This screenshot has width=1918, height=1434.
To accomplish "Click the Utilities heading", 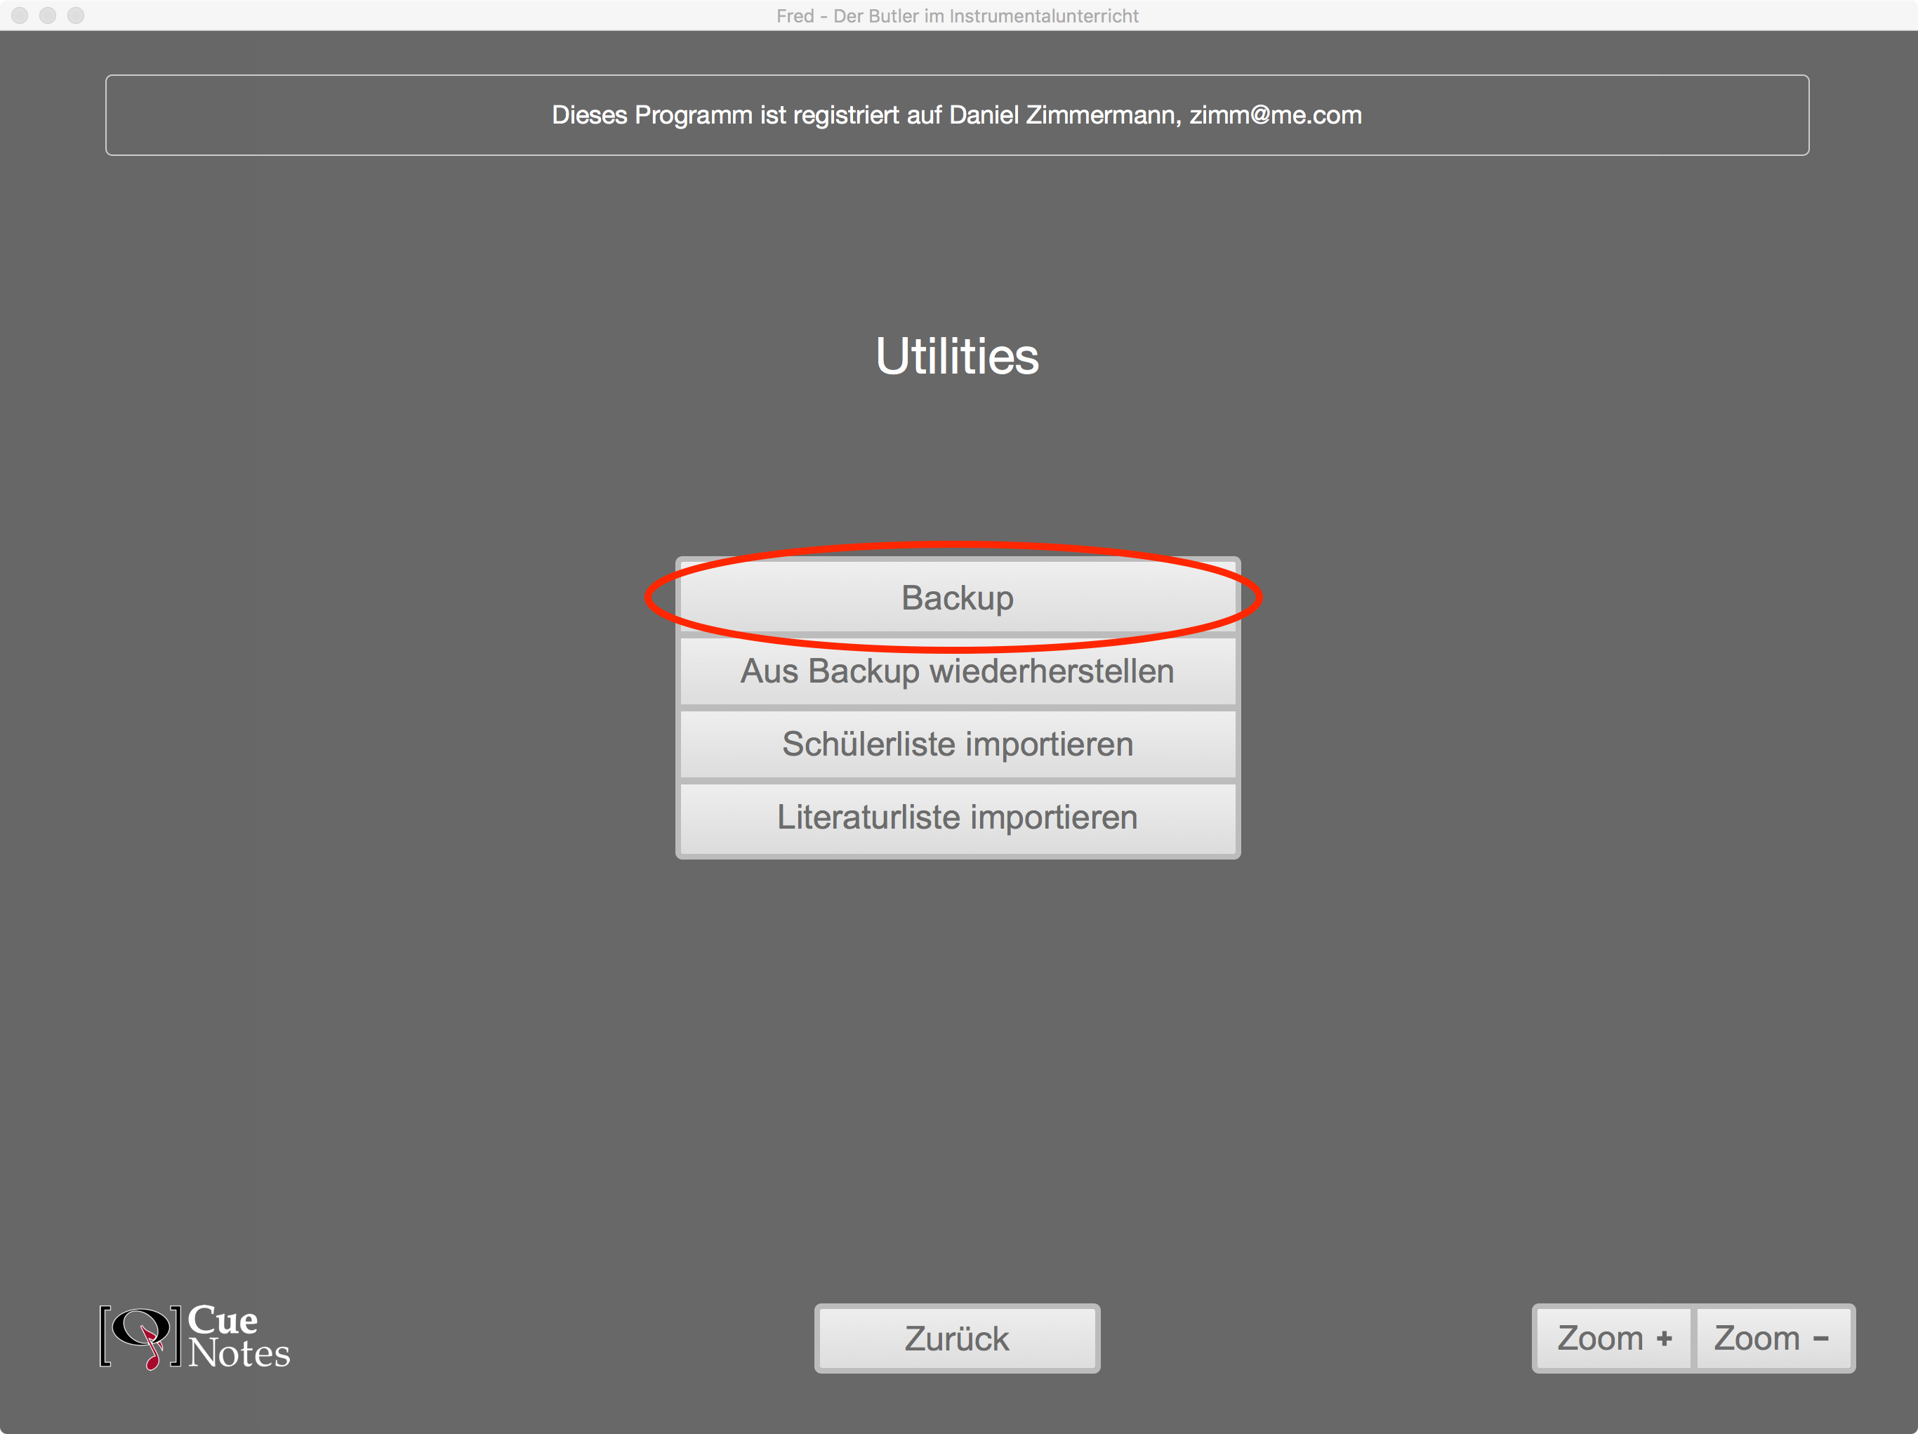I will [956, 355].
